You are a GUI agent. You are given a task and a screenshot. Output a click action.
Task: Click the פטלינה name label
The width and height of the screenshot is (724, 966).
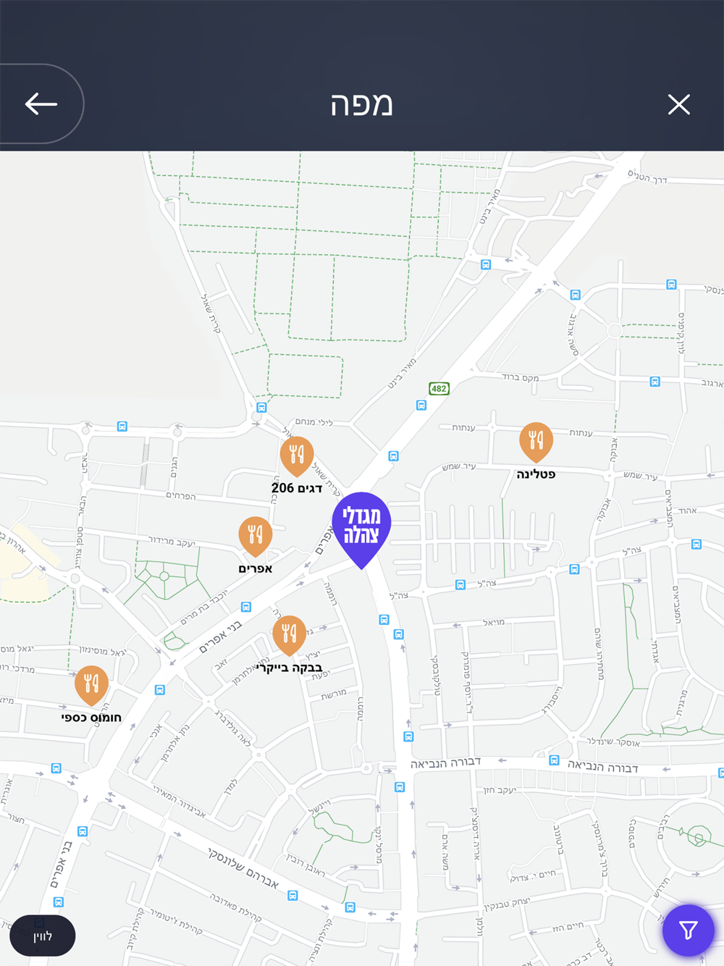(x=536, y=474)
